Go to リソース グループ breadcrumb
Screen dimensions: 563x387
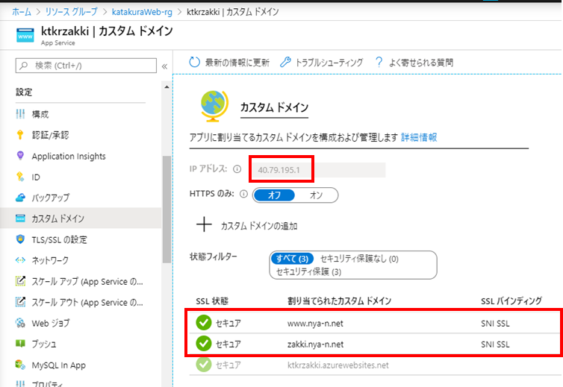tap(71, 12)
